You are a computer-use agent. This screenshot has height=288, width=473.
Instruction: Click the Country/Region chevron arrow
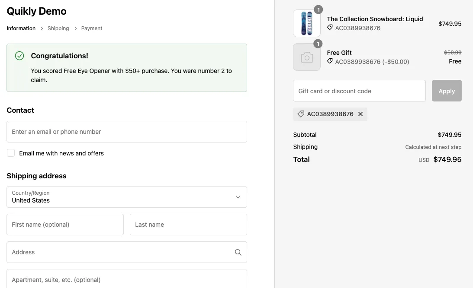pos(238,197)
